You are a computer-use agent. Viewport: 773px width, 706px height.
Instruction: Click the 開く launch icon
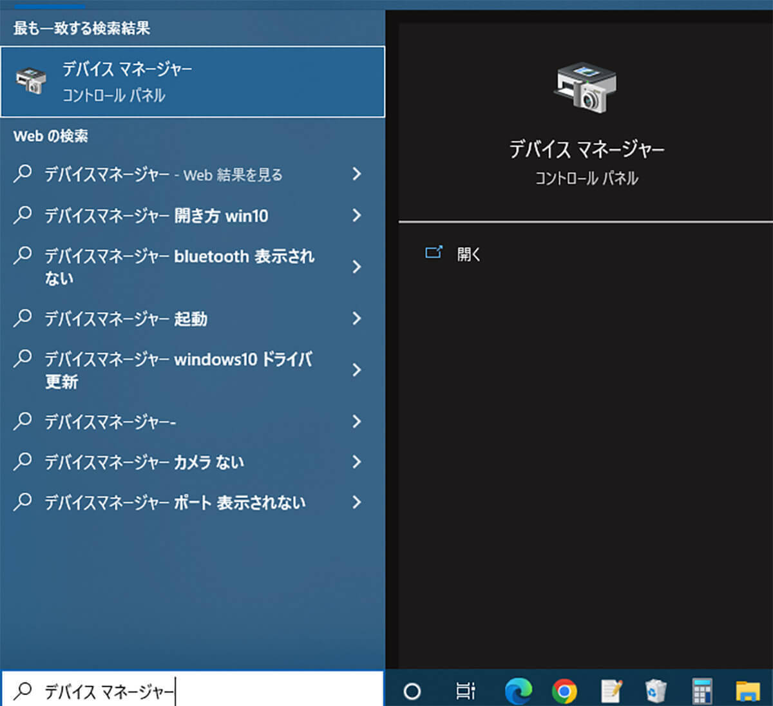pyautogui.click(x=434, y=253)
